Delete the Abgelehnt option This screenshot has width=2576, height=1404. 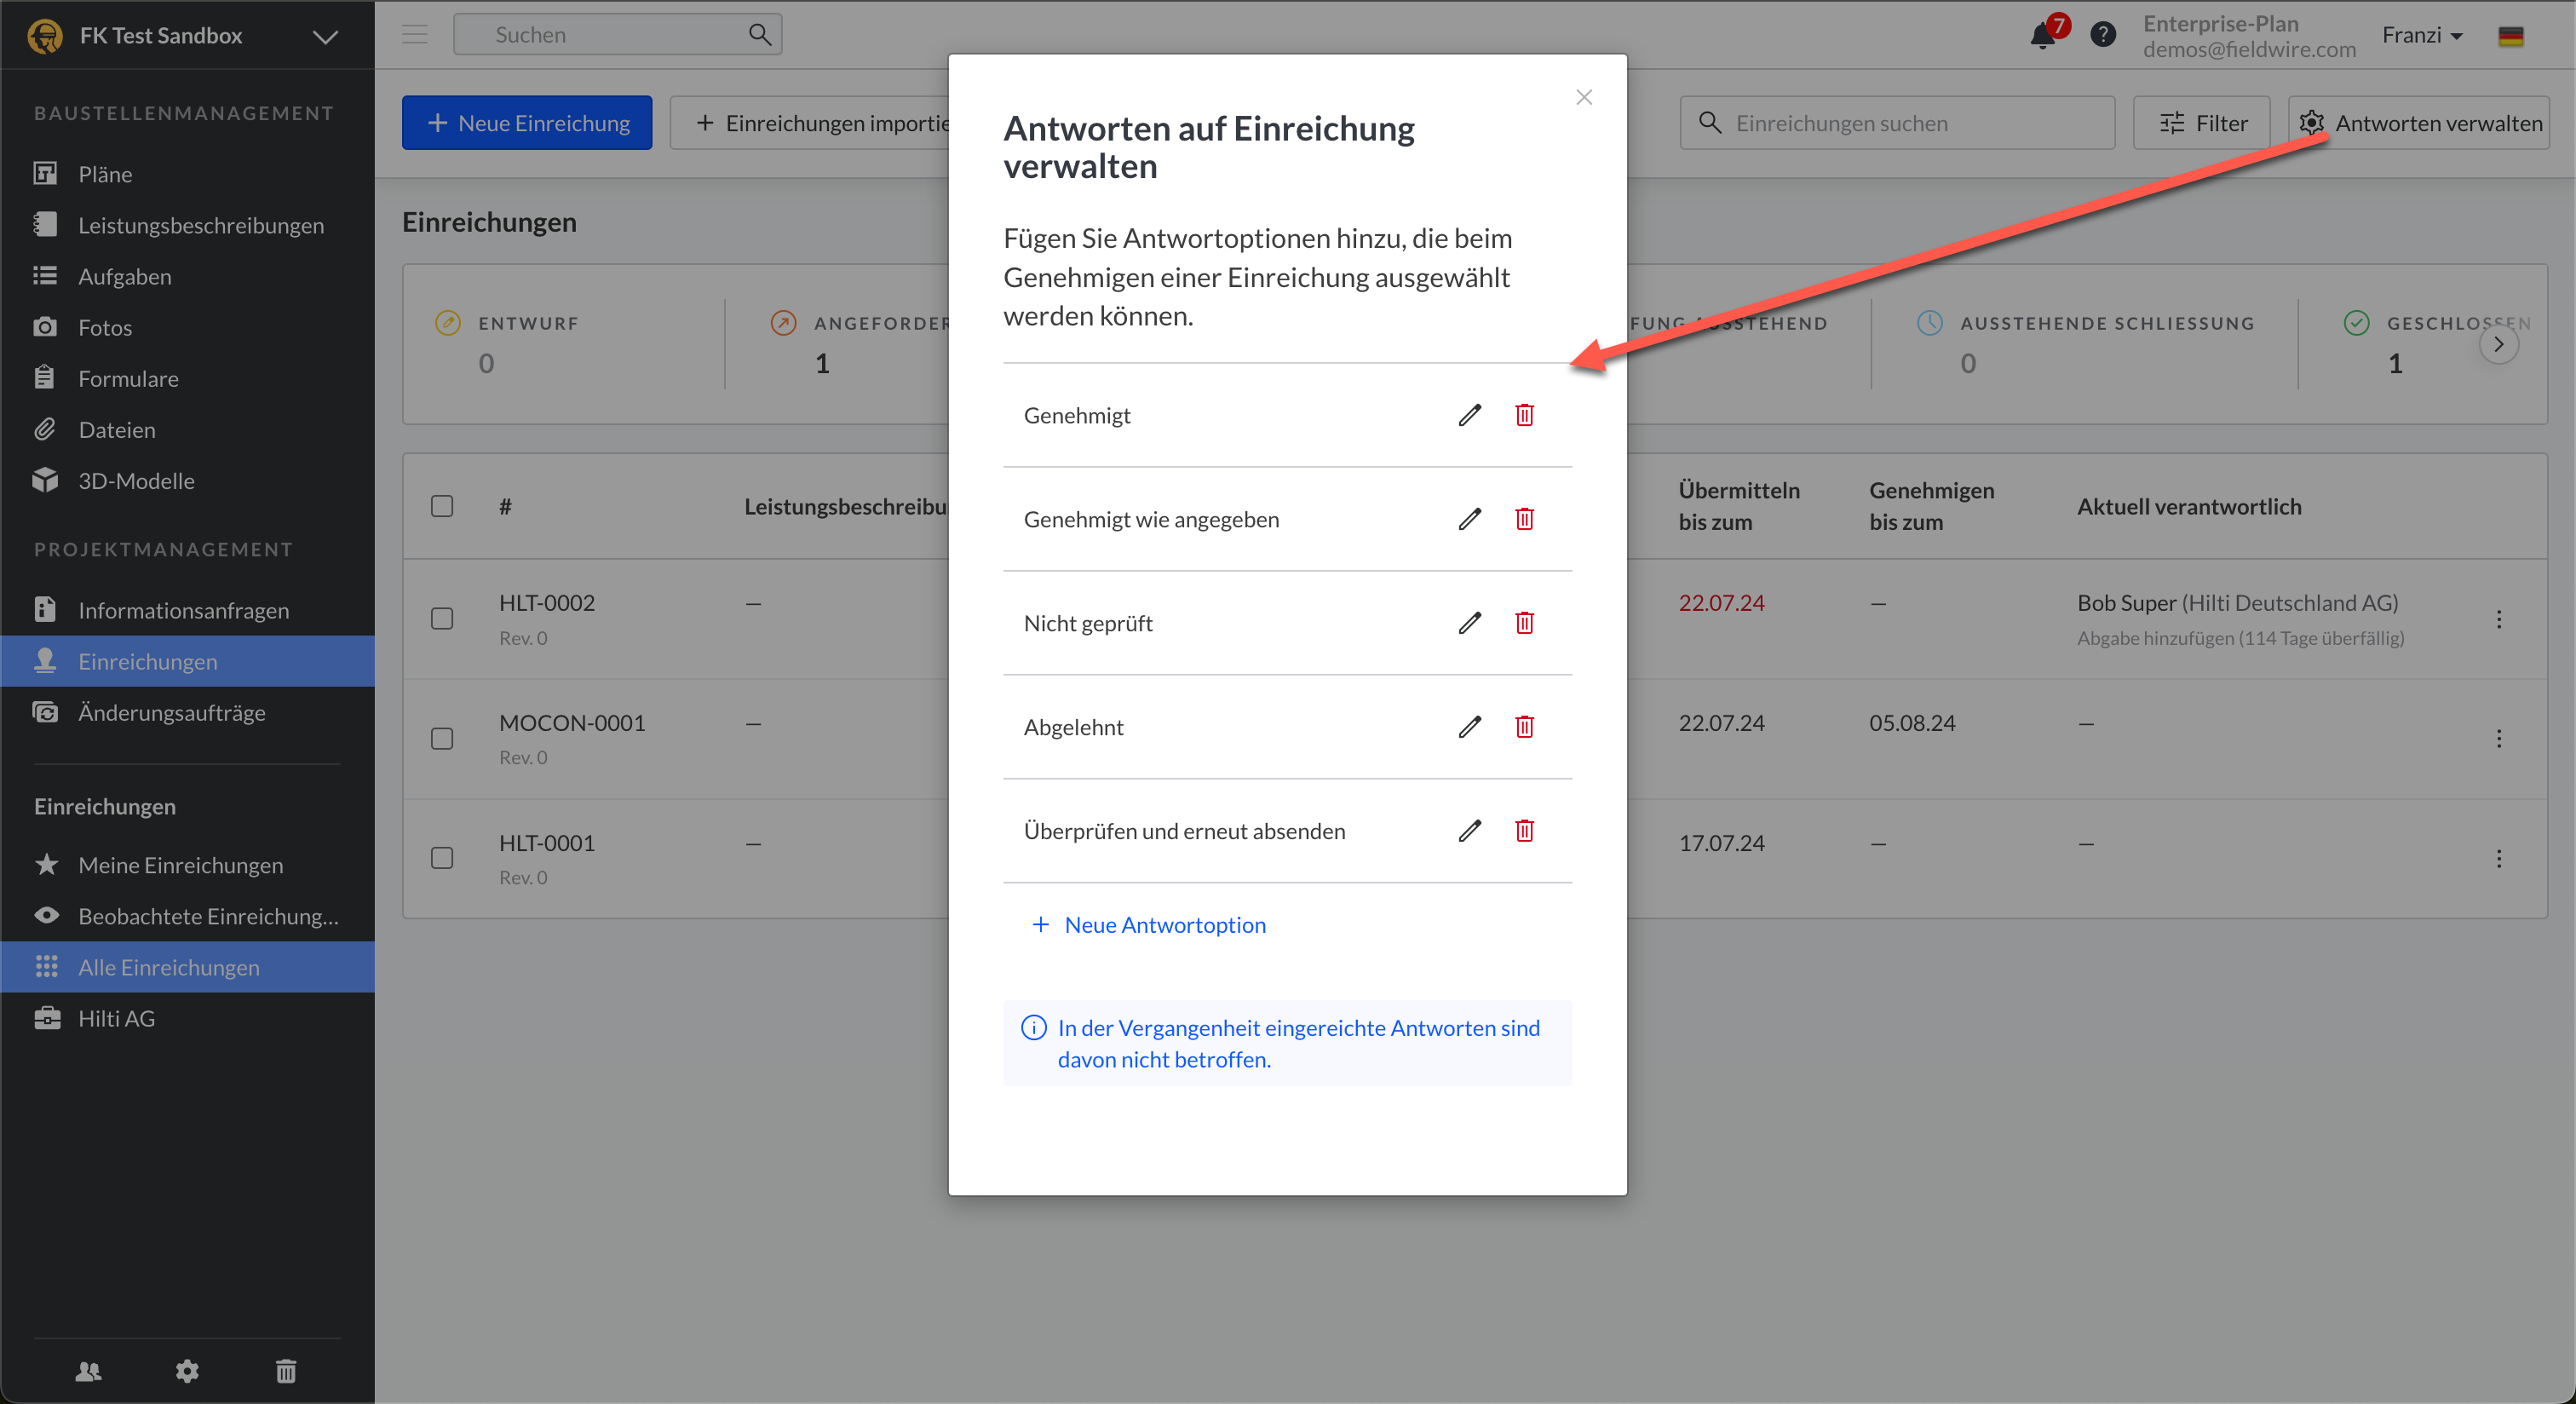1524,727
